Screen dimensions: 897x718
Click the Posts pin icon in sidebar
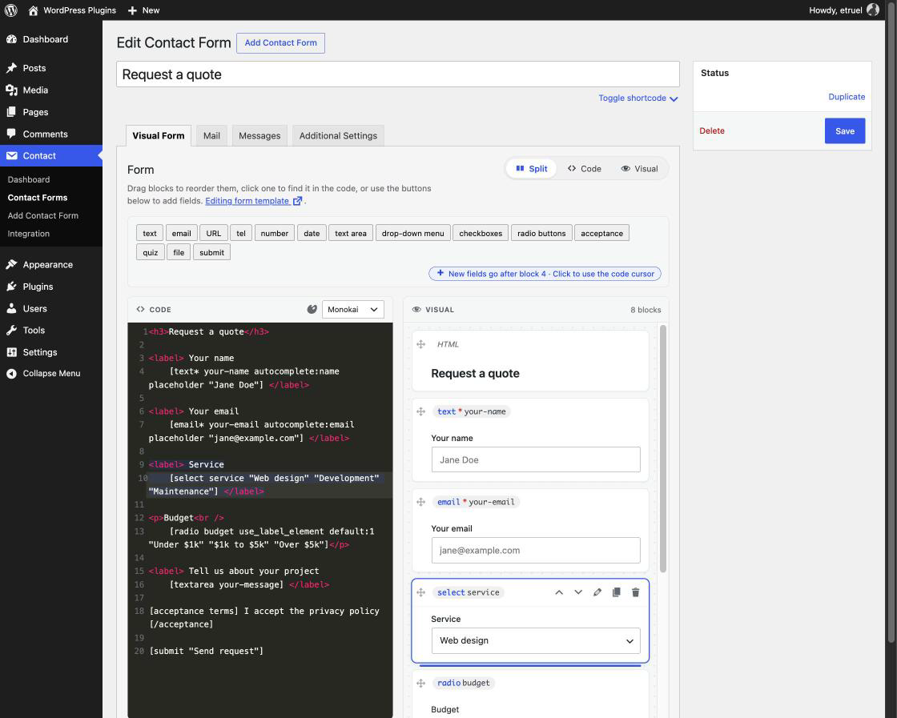coord(11,68)
